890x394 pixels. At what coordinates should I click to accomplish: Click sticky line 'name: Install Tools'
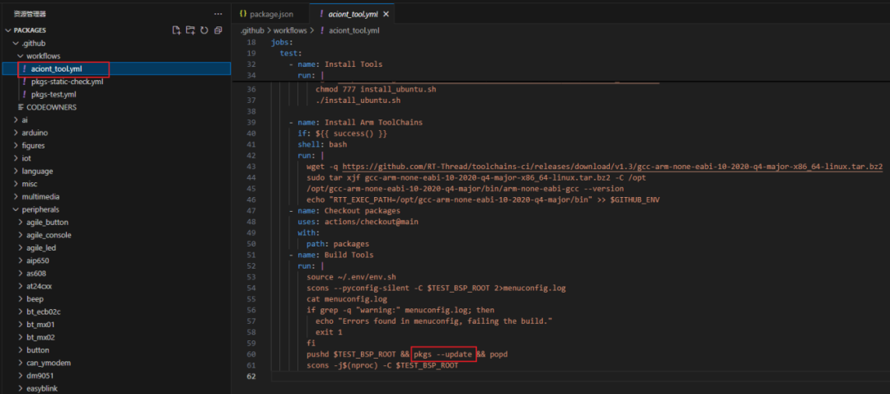340,64
